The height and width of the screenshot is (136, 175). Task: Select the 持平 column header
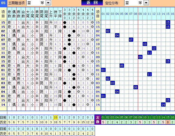tap(55, 14)
